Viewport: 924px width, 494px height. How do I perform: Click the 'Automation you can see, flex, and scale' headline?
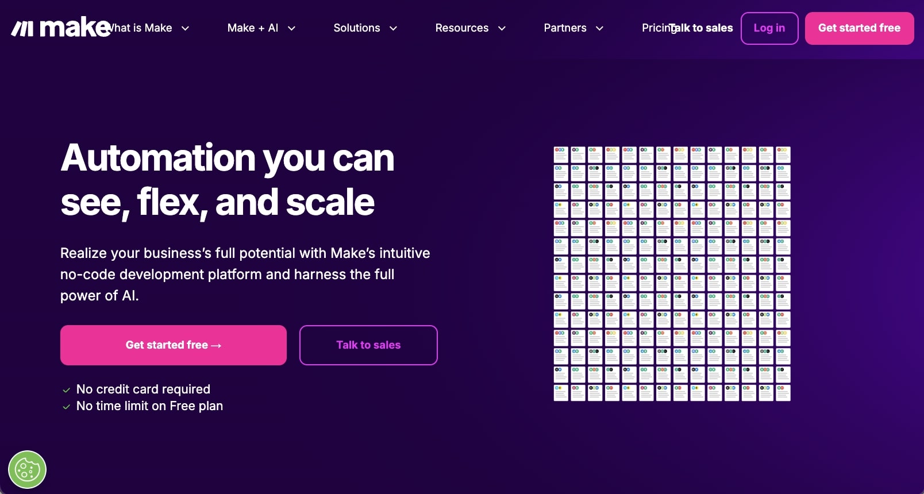tap(228, 180)
